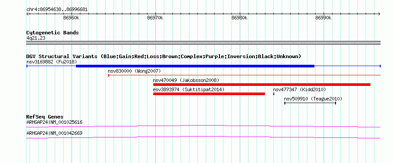
Task: Select the thick blue nsv3169882 gain bar
Action: (x=195, y=66)
